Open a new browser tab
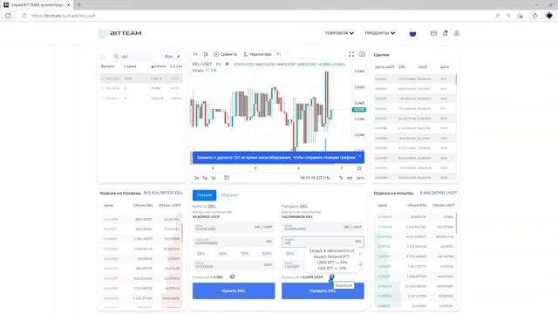Viewport: 558px width, 314px height. pos(78,5)
